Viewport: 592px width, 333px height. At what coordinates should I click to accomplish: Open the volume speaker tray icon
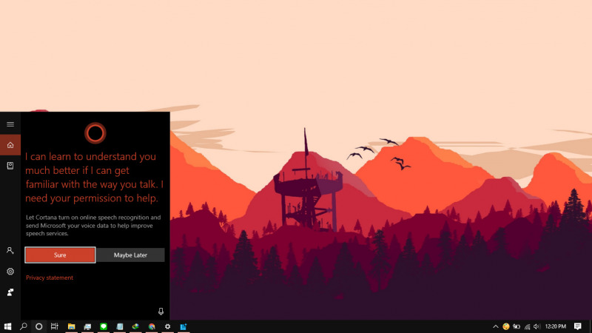point(537,326)
